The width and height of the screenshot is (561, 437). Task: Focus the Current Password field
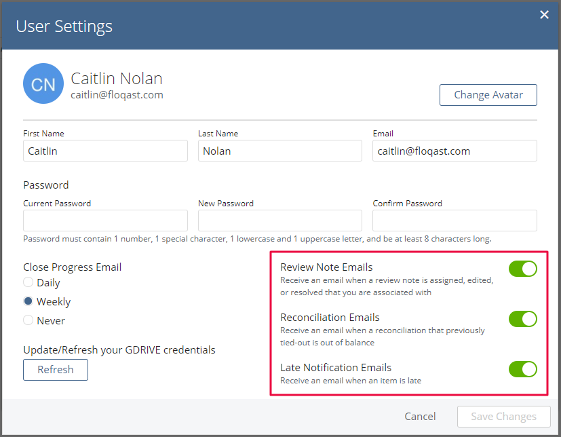point(105,221)
